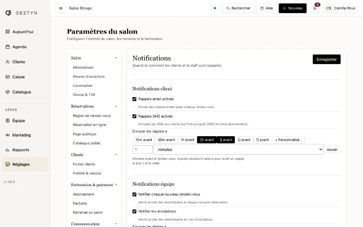Click the Nouveau create button
Viewport: 363px width, 227px height.
(x=293, y=8)
